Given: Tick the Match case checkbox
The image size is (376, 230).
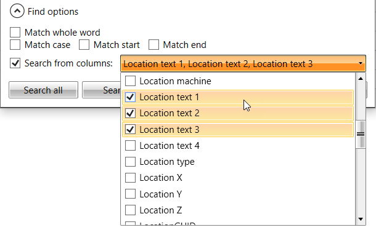Looking at the screenshot, I should pyautogui.click(x=15, y=45).
